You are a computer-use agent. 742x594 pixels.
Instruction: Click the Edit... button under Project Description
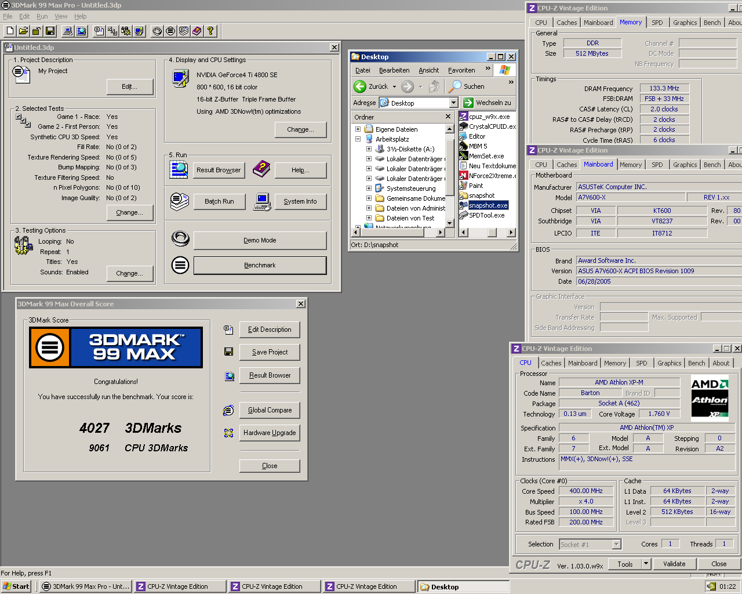tap(130, 86)
